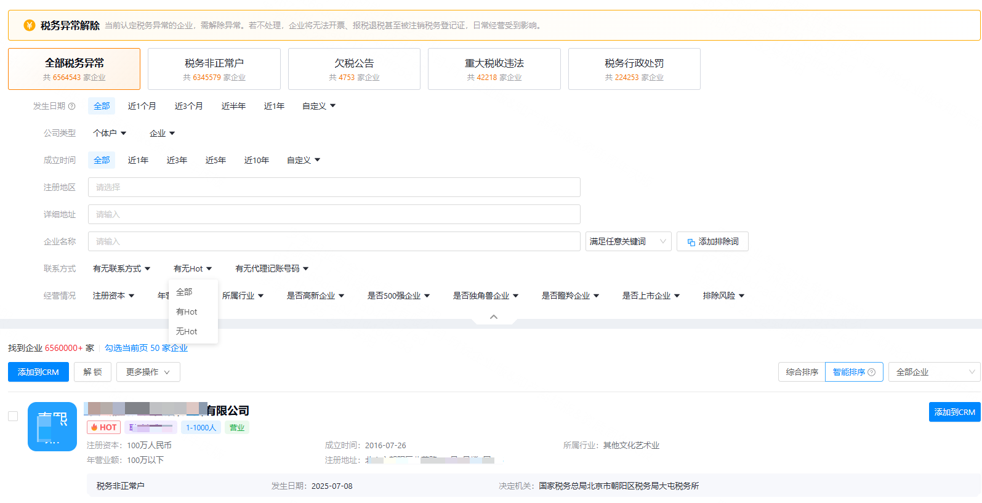Screen dimensions: 982x503
Task: Switch to 税务行政处罚 tab
Action: pos(634,69)
